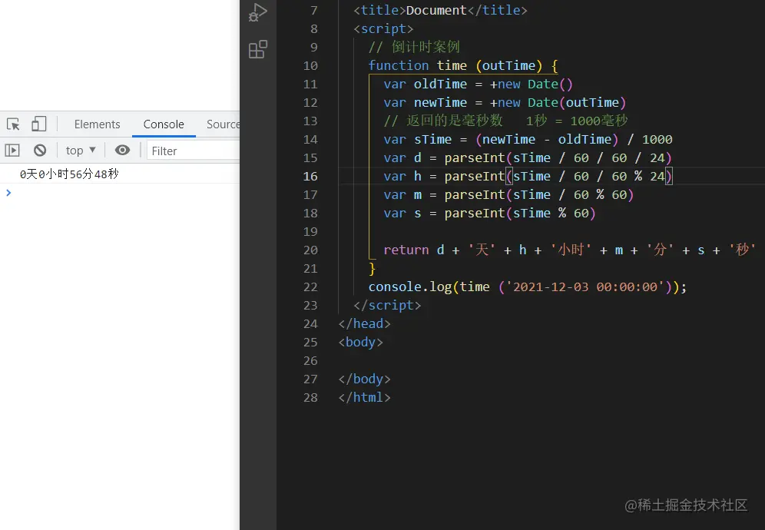Place cursor on 'function time (outTime)' line
The height and width of the screenshot is (530, 765).
coord(463,66)
